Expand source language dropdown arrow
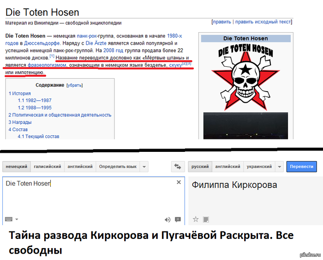This screenshot has width=323, height=260. click(144, 167)
